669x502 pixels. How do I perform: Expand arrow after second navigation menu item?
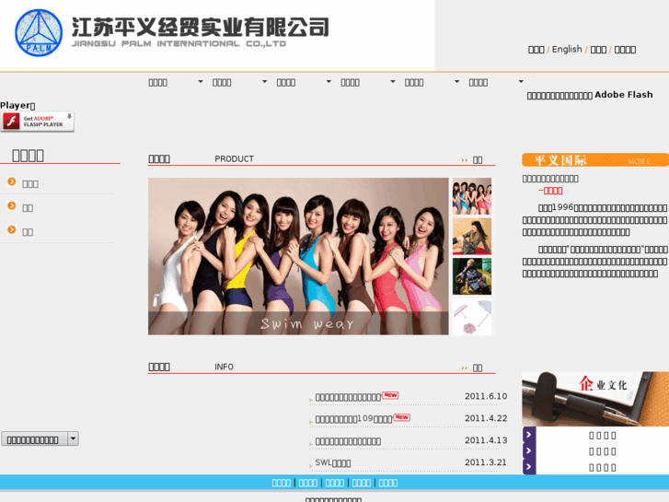point(264,81)
